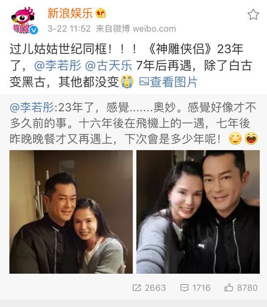
Task: Open @李若彤 at start of quoted post
Action: point(32,107)
